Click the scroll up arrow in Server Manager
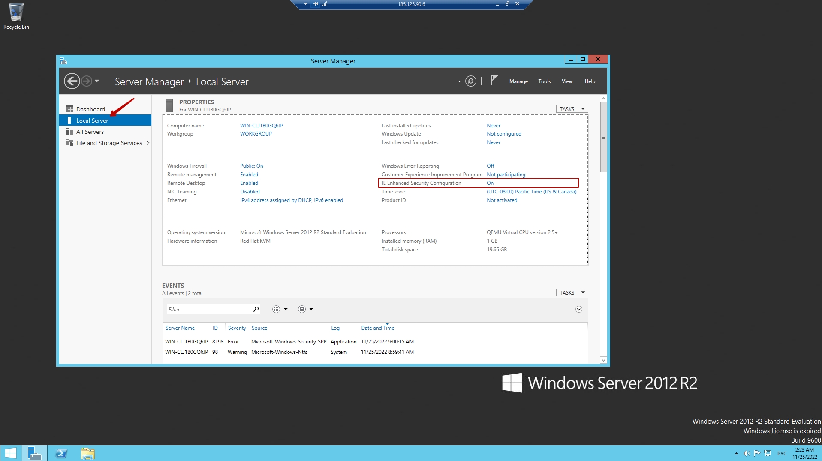 tap(603, 99)
